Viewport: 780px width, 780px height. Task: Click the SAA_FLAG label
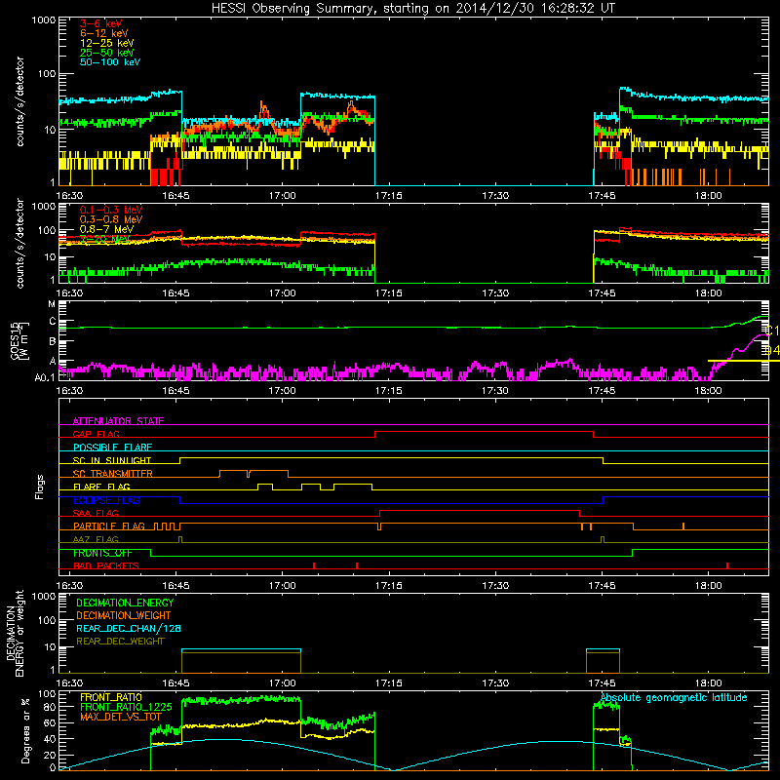click(x=96, y=513)
